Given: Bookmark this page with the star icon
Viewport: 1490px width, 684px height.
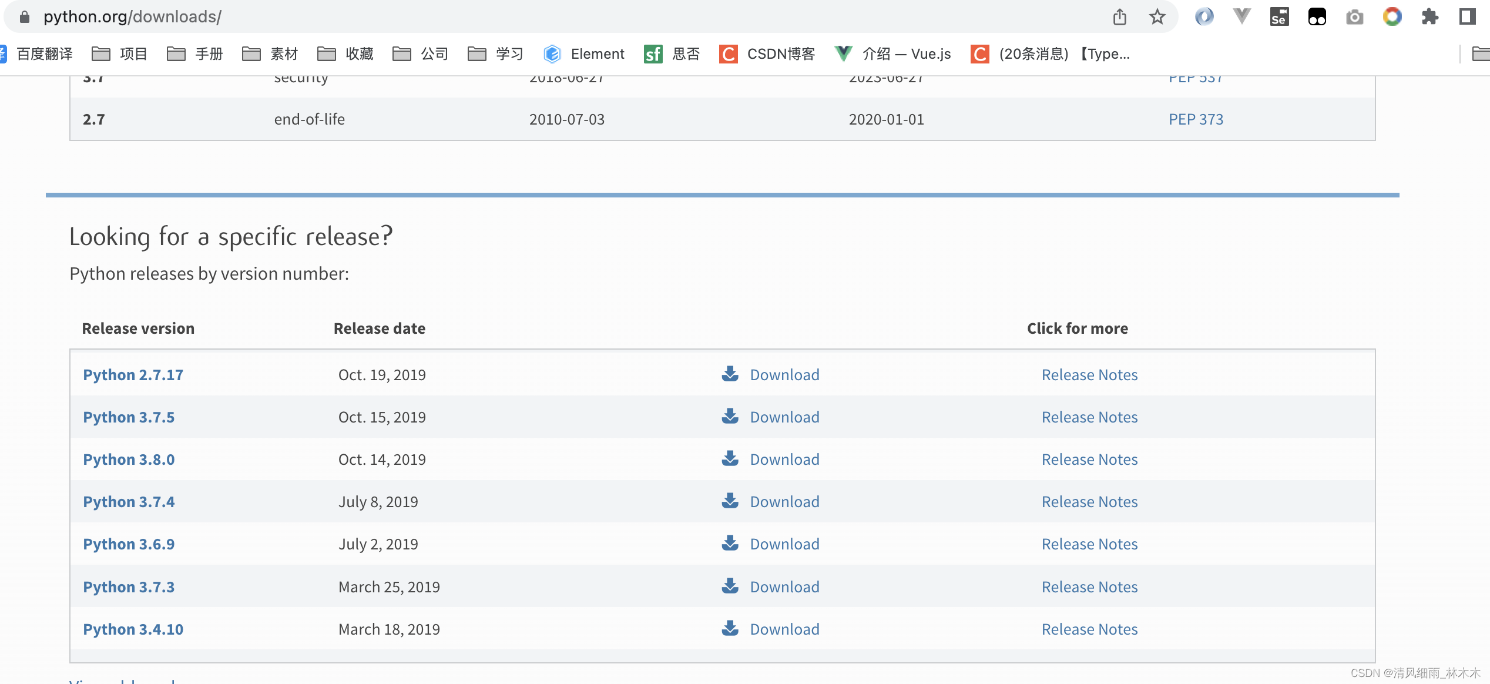Looking at the screenshot, I should tap(1157, 17).
